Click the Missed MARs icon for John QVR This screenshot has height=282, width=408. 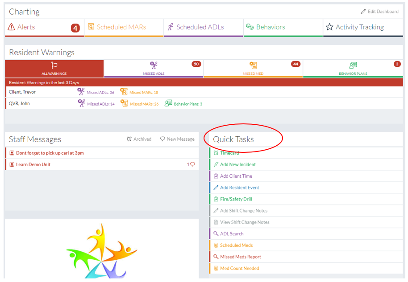[124, 103]
